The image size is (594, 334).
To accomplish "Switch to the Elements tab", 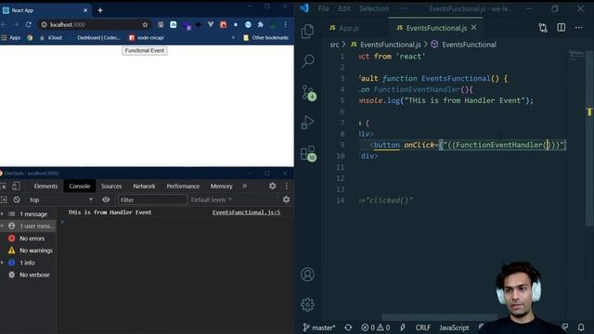I will pyautogui.click(x=45, y=186).
